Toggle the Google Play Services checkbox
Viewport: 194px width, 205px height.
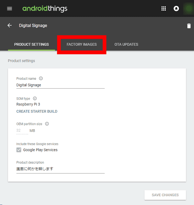pos(19,150)
